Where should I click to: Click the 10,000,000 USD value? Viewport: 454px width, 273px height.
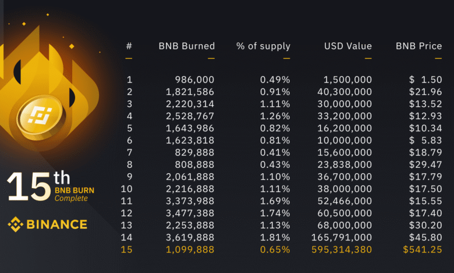(345, 140)
